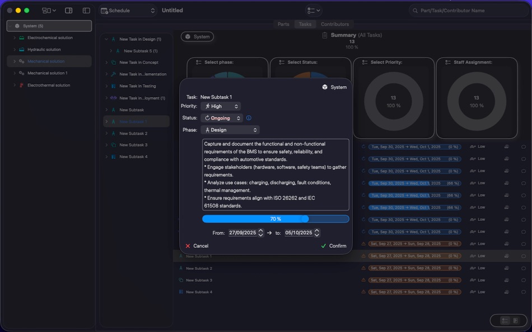Click assign-contributor icon in New Subtask 4 row
532x332 pixels.
coord(507,292)
